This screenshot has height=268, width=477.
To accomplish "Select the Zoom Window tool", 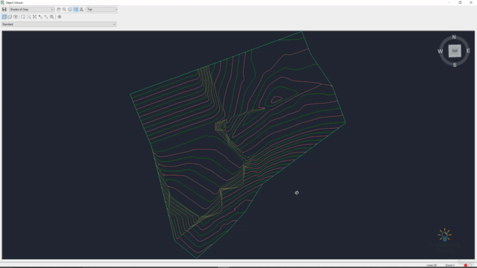I will 23,17.
